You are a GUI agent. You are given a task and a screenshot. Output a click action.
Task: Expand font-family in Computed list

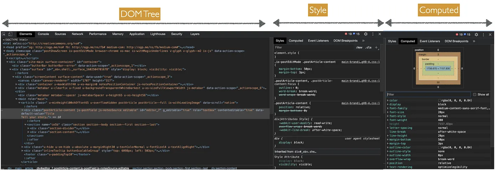[x=388, y=108]
